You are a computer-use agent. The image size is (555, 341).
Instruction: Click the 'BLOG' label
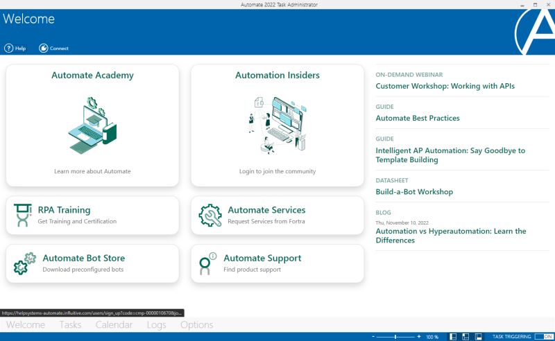coord(384,213)
